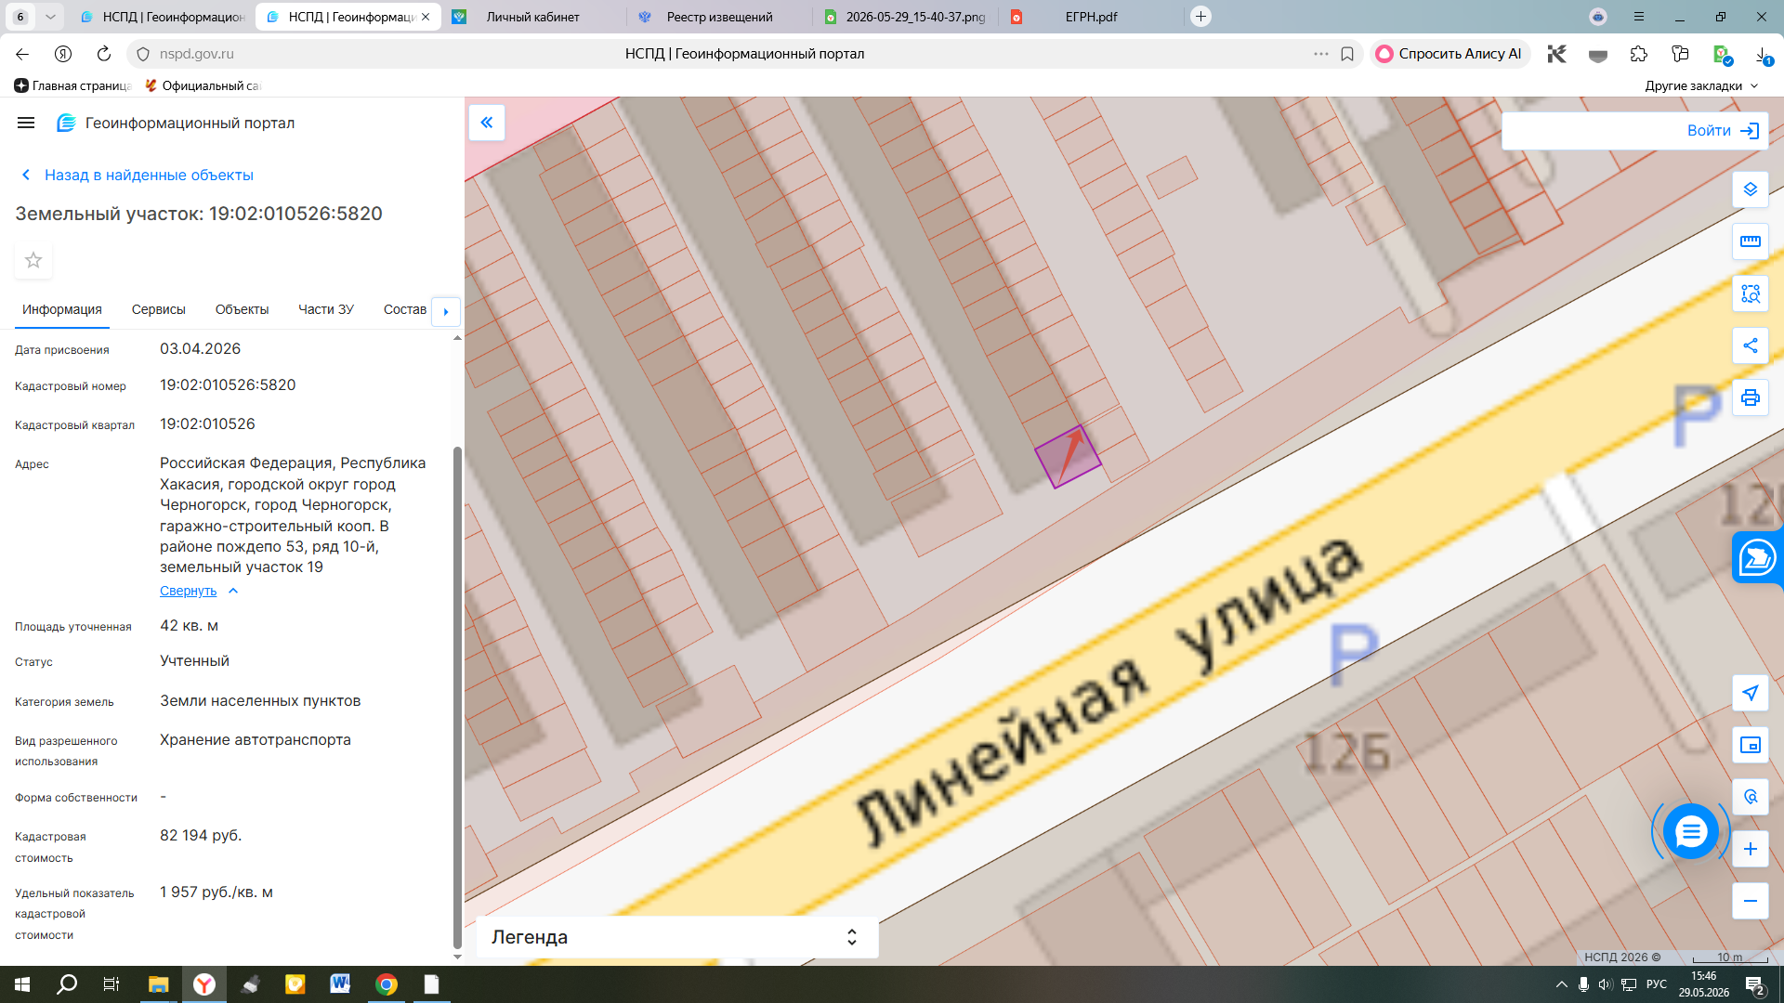Share the map view
Image resolution: width=1784 pixels, height=1003 pixels.
(x=1751, y=345)
